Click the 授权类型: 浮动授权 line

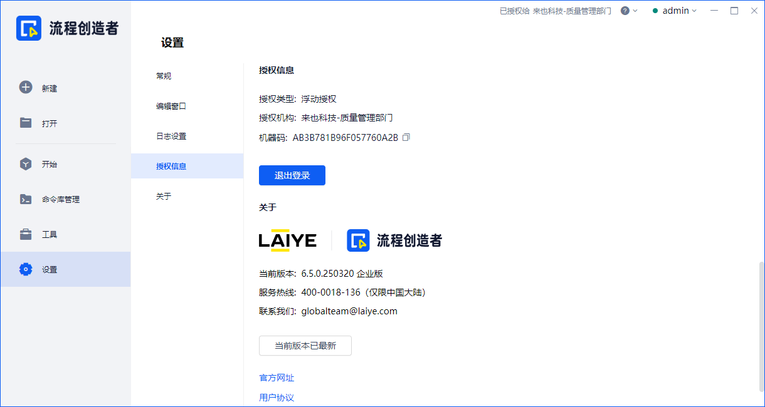[x=298, y=99]
